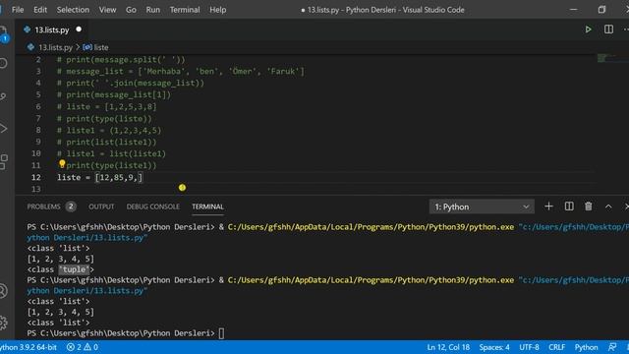The width and height of the screenshot is (629, 354).
Task: Select Python interpreter 3.9.2 64-bit in status bar
Action: (x=29, y=347)
